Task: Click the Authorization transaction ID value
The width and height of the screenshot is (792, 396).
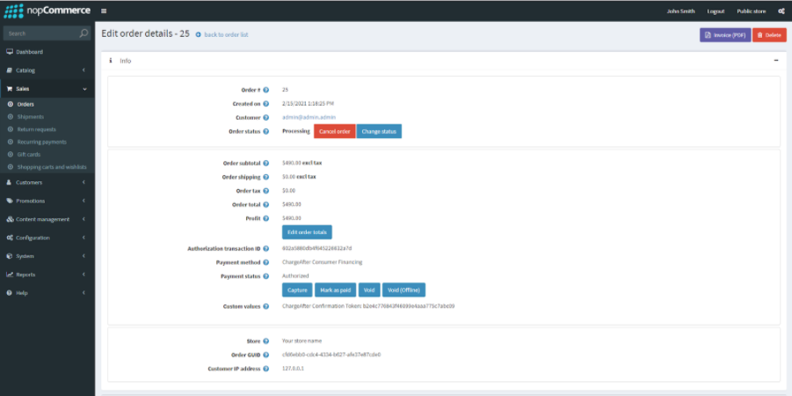Action: point(316,249)
